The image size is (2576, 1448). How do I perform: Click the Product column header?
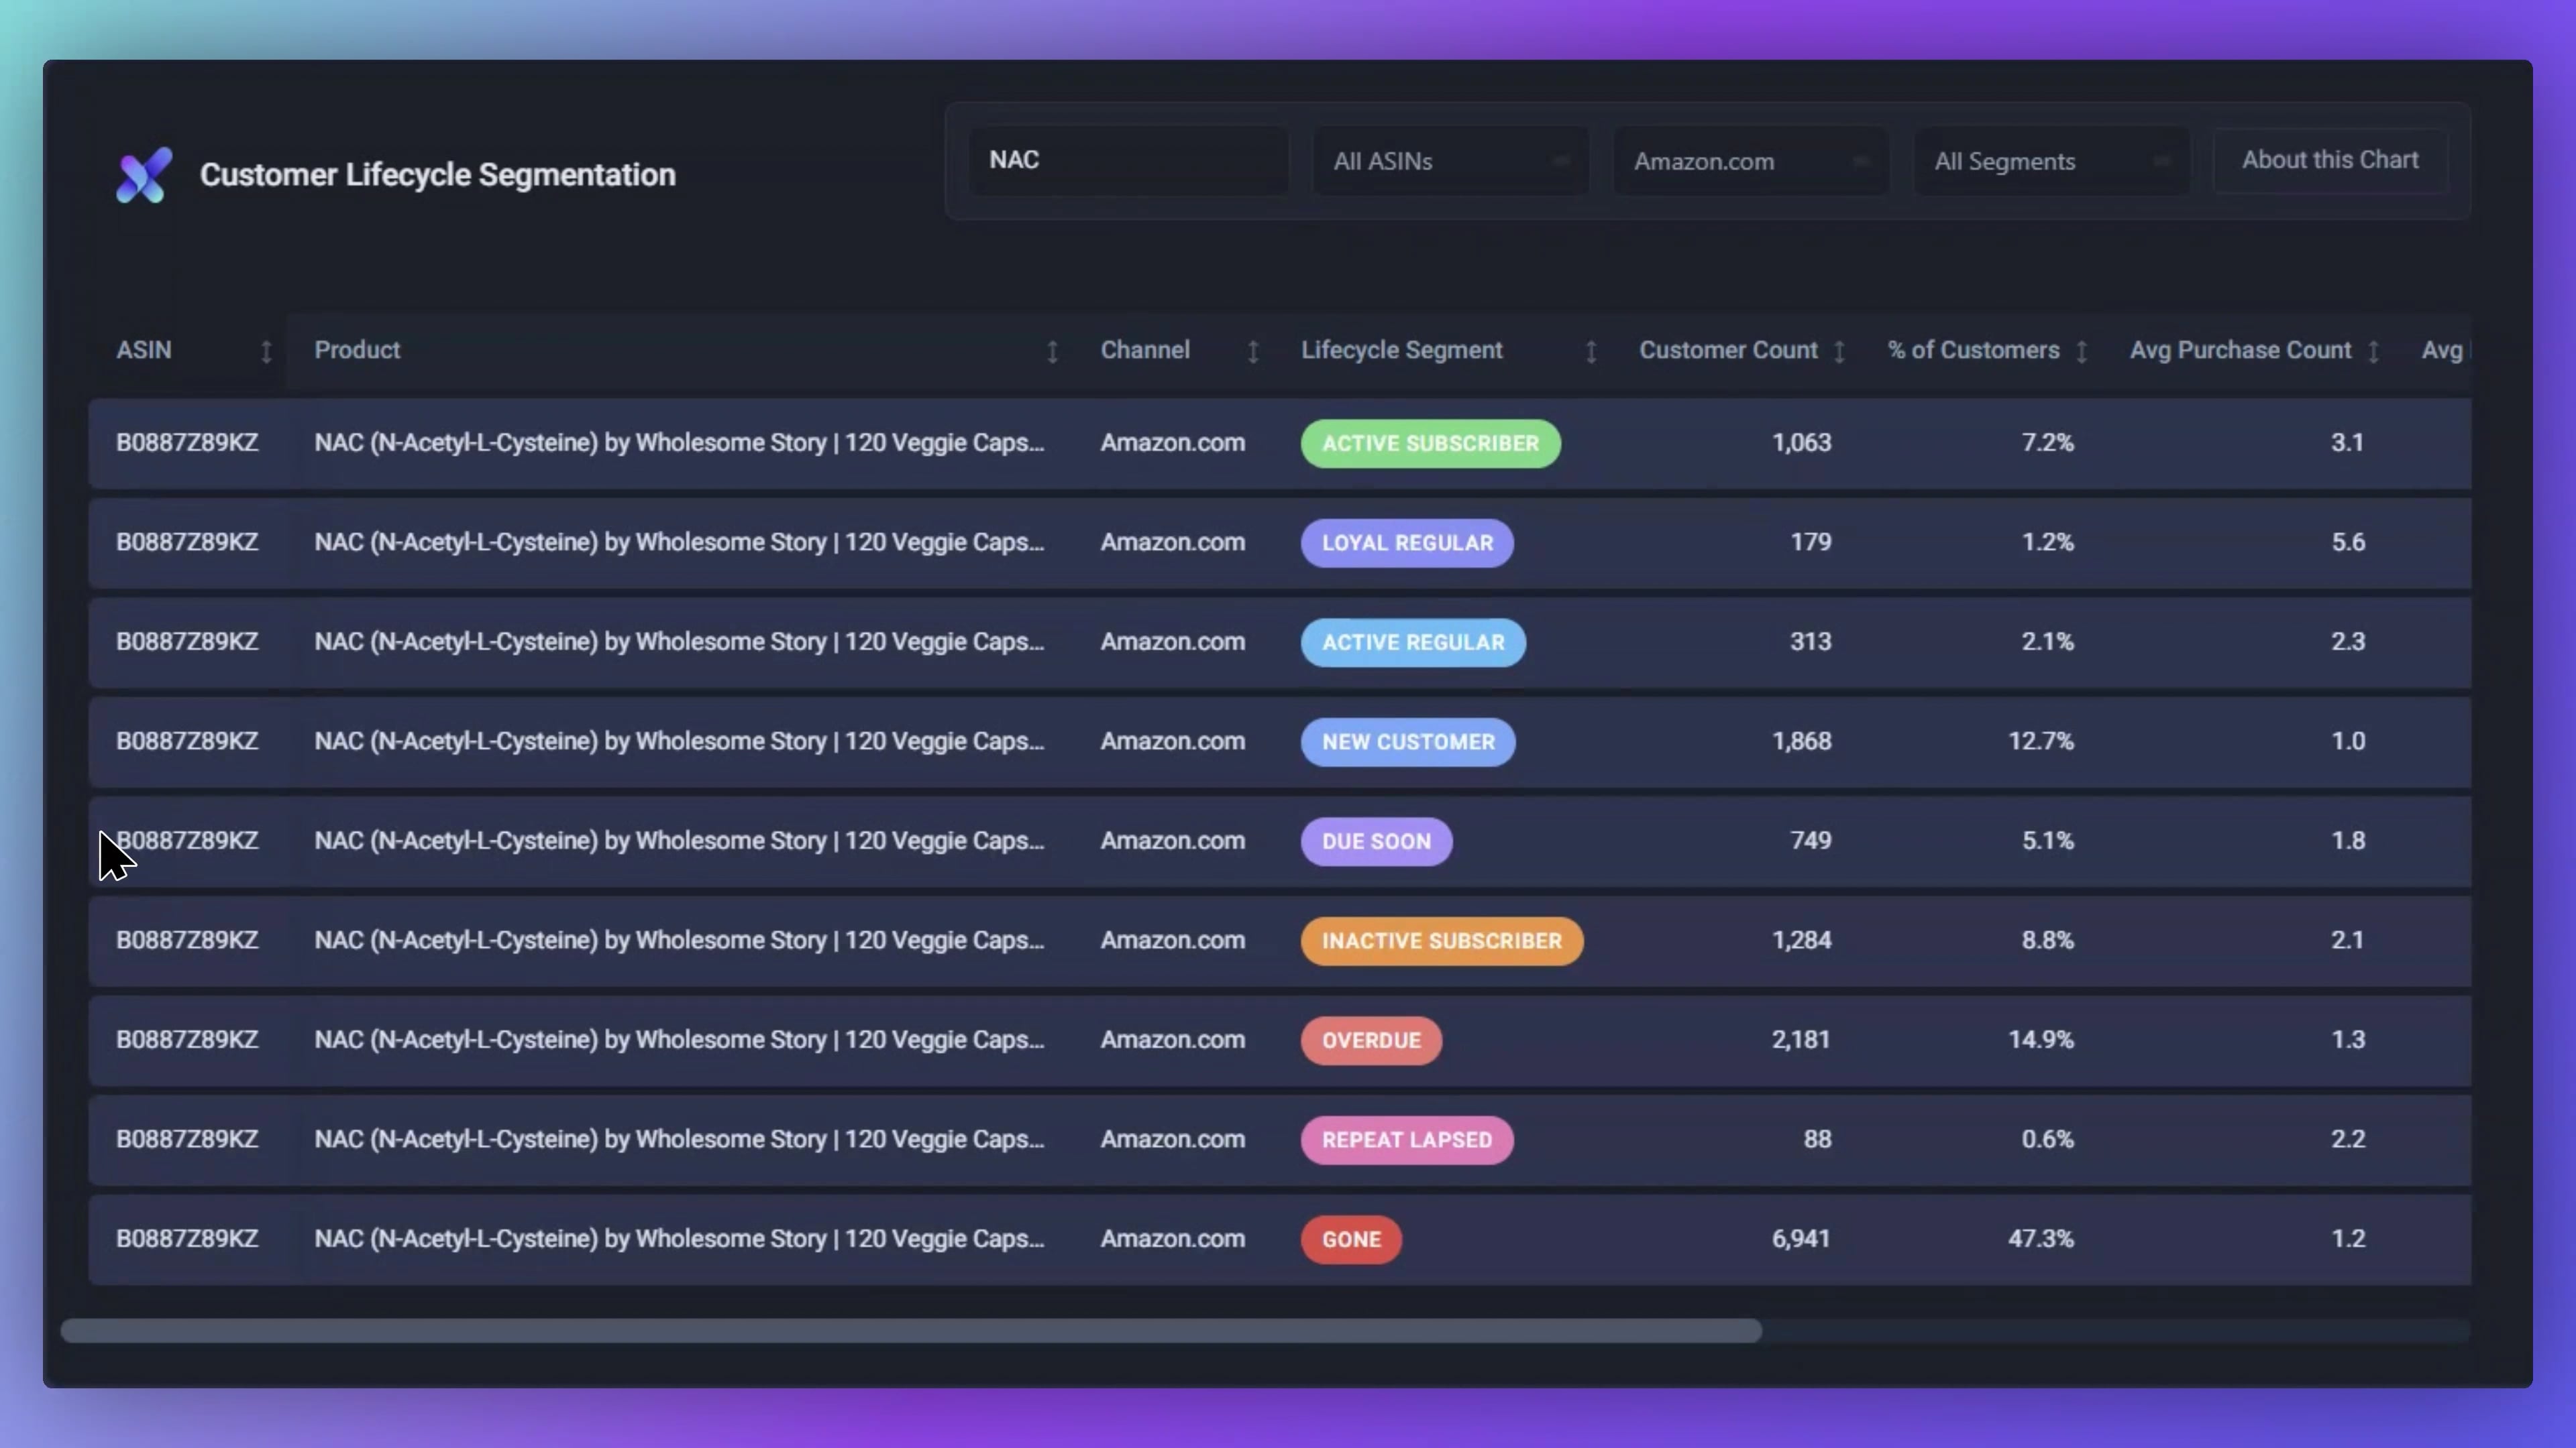click(357, 351)
